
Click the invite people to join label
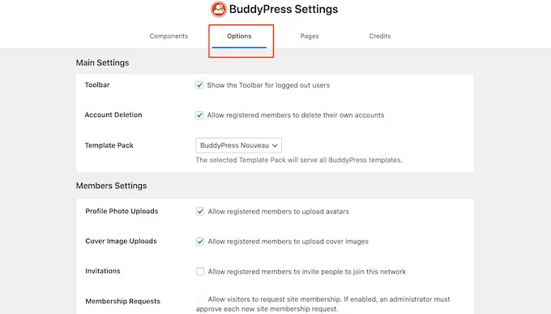pos(307,272)
